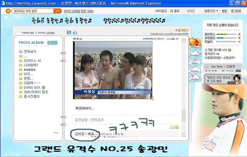Click the right arrow beside 송광민
This screenshot has height=157, width=247.
click(x=200, y=11)
